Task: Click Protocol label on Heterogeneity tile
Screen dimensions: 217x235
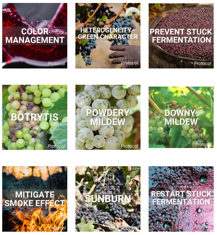Action: point(129,63)
